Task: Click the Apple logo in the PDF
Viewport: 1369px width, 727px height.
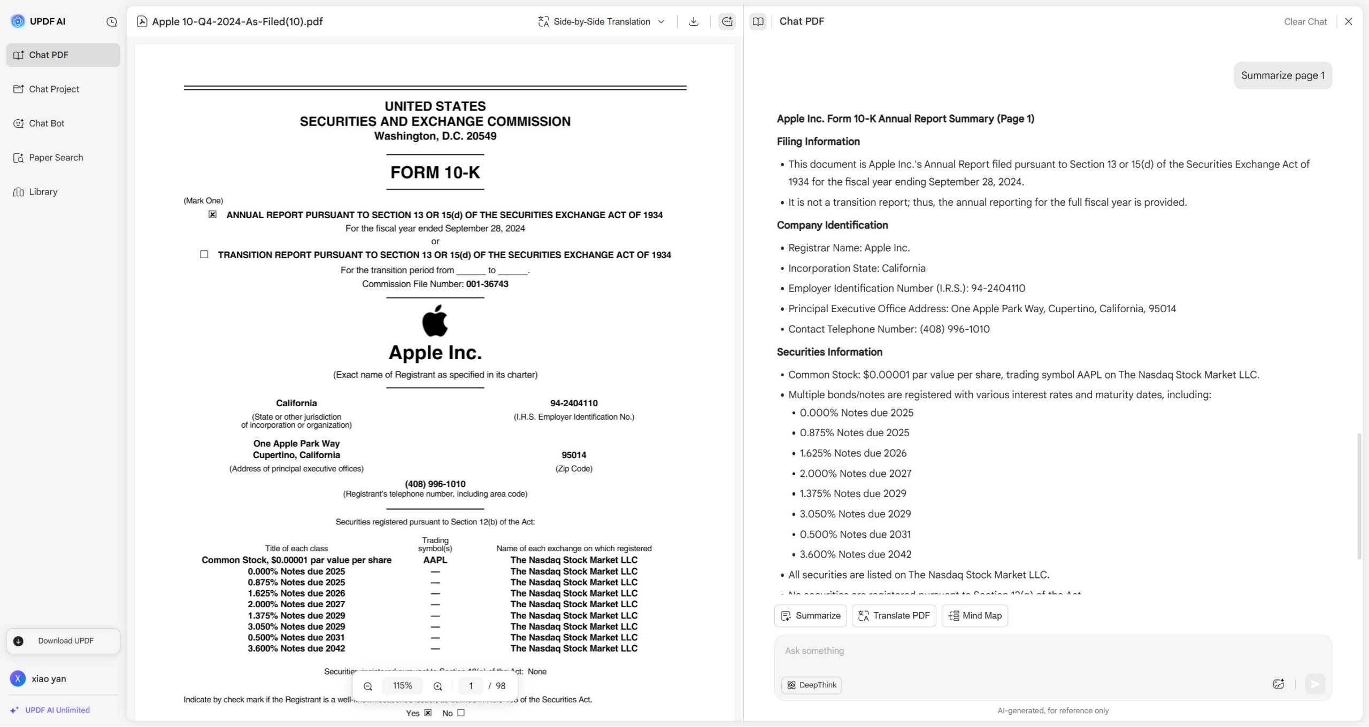Action: [x=435, y=321]
